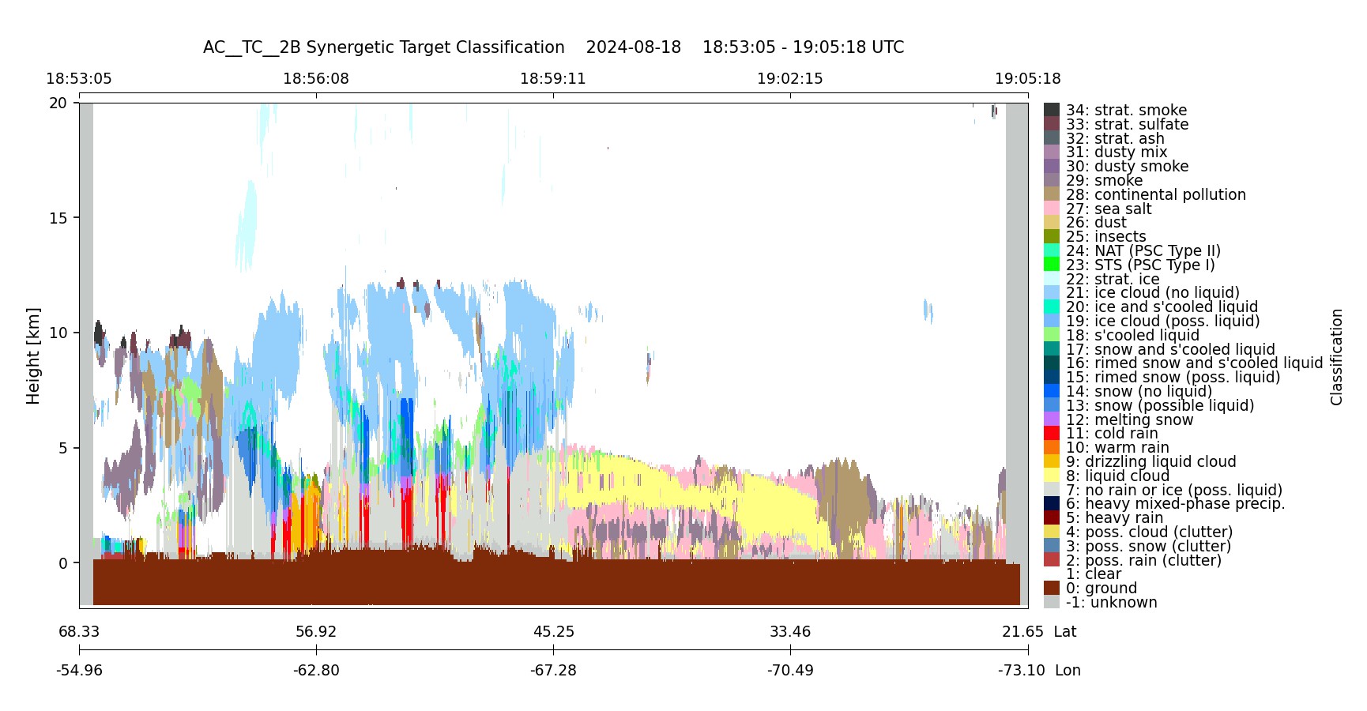1367x711 pixels.
Task: Click the '29: smoke' legend text
Action: click(1104, 181)
